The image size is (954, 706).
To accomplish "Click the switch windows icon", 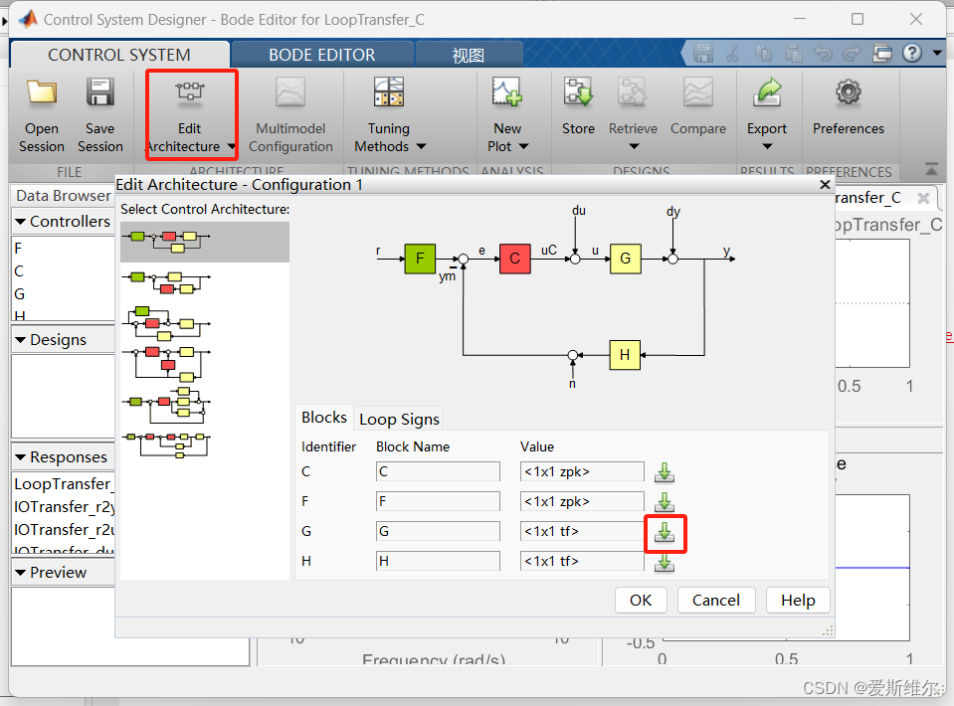I will 882,54.
